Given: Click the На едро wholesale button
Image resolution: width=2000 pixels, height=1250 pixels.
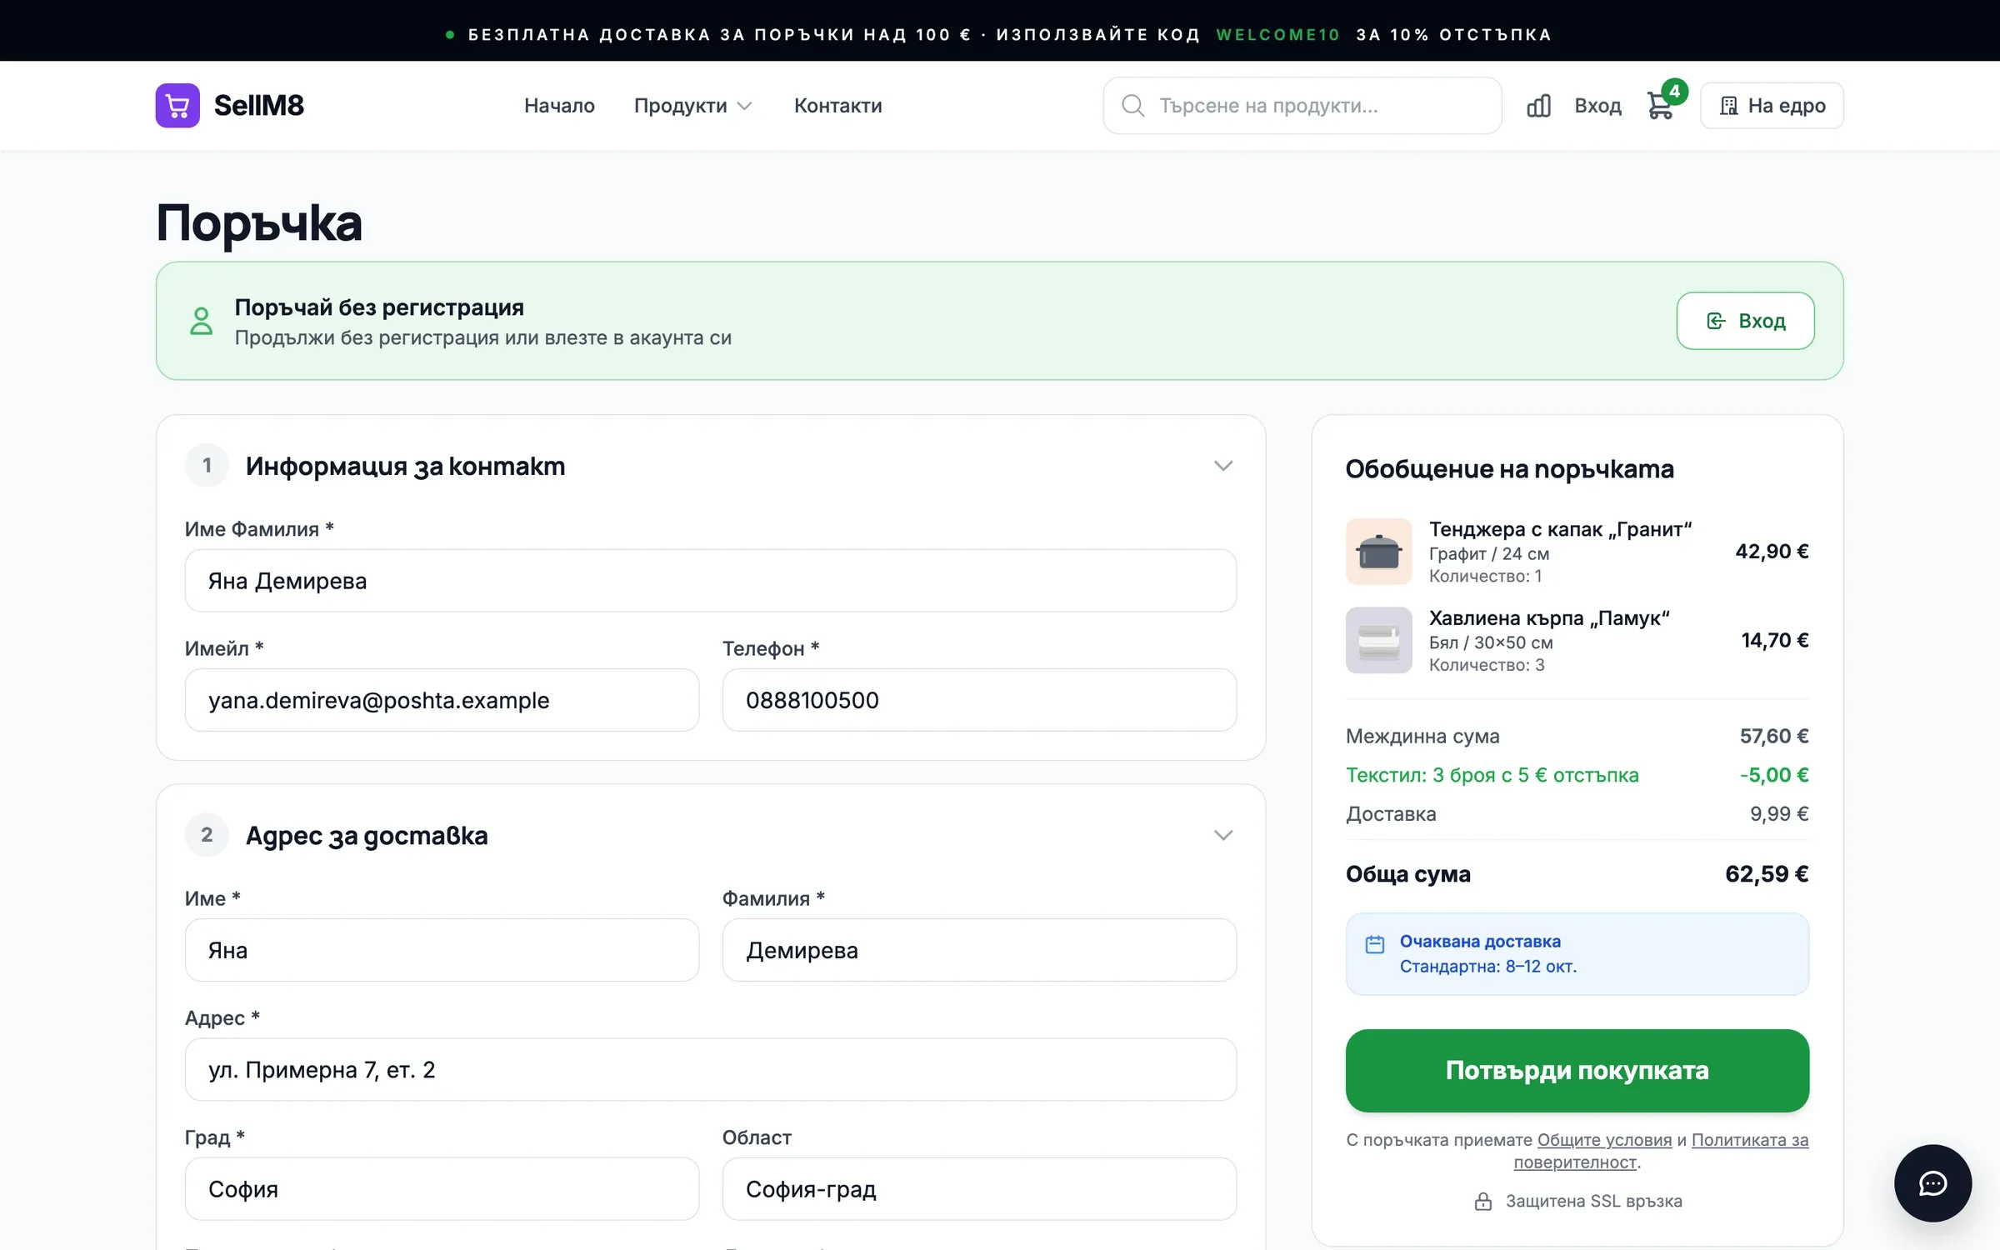Looking at the screenshot, I should click(x=1772, y=106).
